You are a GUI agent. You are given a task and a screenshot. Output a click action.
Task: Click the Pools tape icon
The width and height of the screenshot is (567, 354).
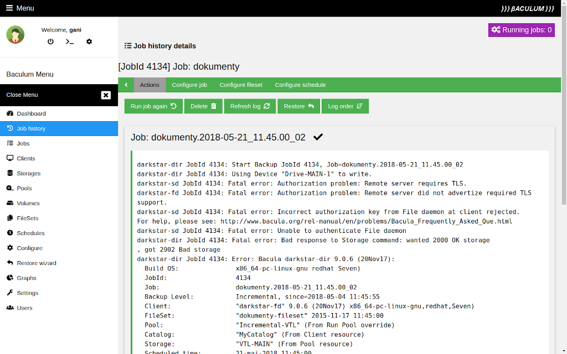pos(10,188)
